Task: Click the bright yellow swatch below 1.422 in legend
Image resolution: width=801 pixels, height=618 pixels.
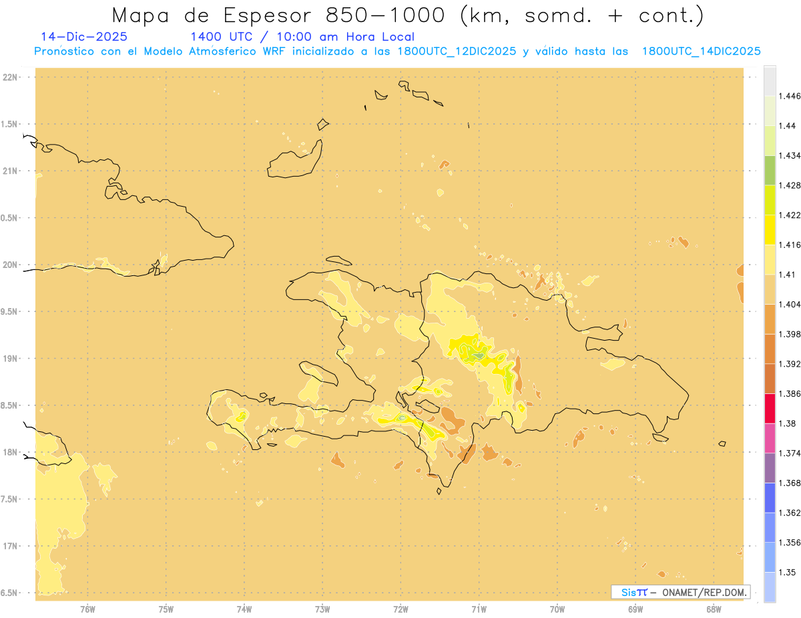Action: [770, 230]
